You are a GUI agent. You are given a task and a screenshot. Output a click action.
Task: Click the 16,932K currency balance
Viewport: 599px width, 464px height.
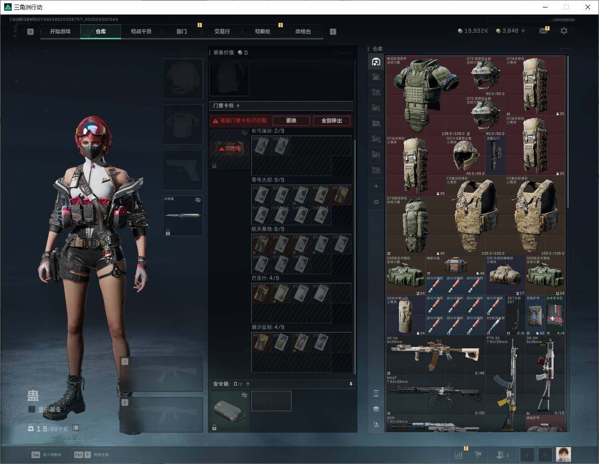pyautogui.click(x=473, y=31)
